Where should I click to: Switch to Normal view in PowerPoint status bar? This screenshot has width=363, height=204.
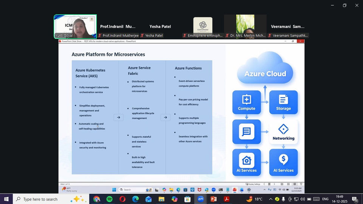pos(282,184)
